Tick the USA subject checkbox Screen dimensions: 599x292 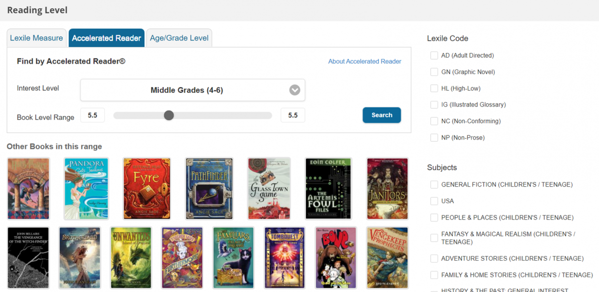434,201
